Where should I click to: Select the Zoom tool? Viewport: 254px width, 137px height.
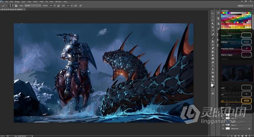point(213,80)
